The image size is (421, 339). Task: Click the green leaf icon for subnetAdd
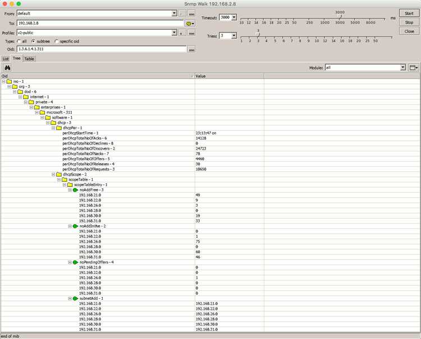click(x=75, y=299)
